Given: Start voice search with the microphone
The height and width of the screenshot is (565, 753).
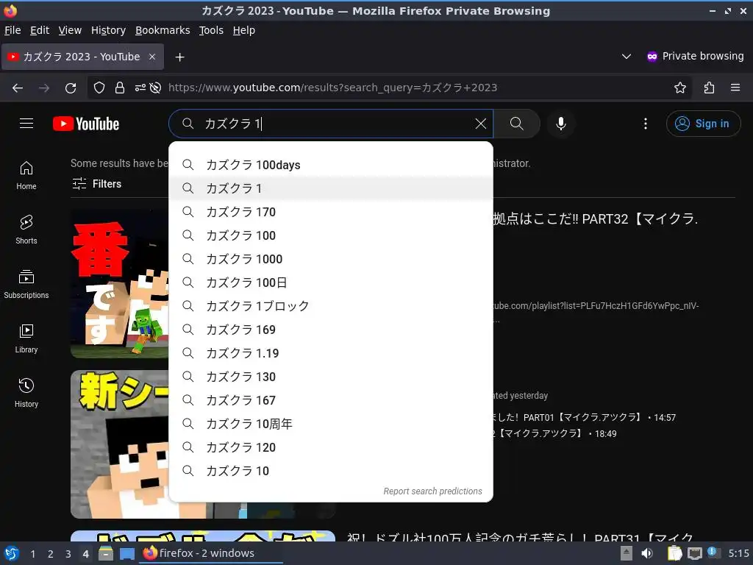Looking at the screenshot, I should pos(560,124).
